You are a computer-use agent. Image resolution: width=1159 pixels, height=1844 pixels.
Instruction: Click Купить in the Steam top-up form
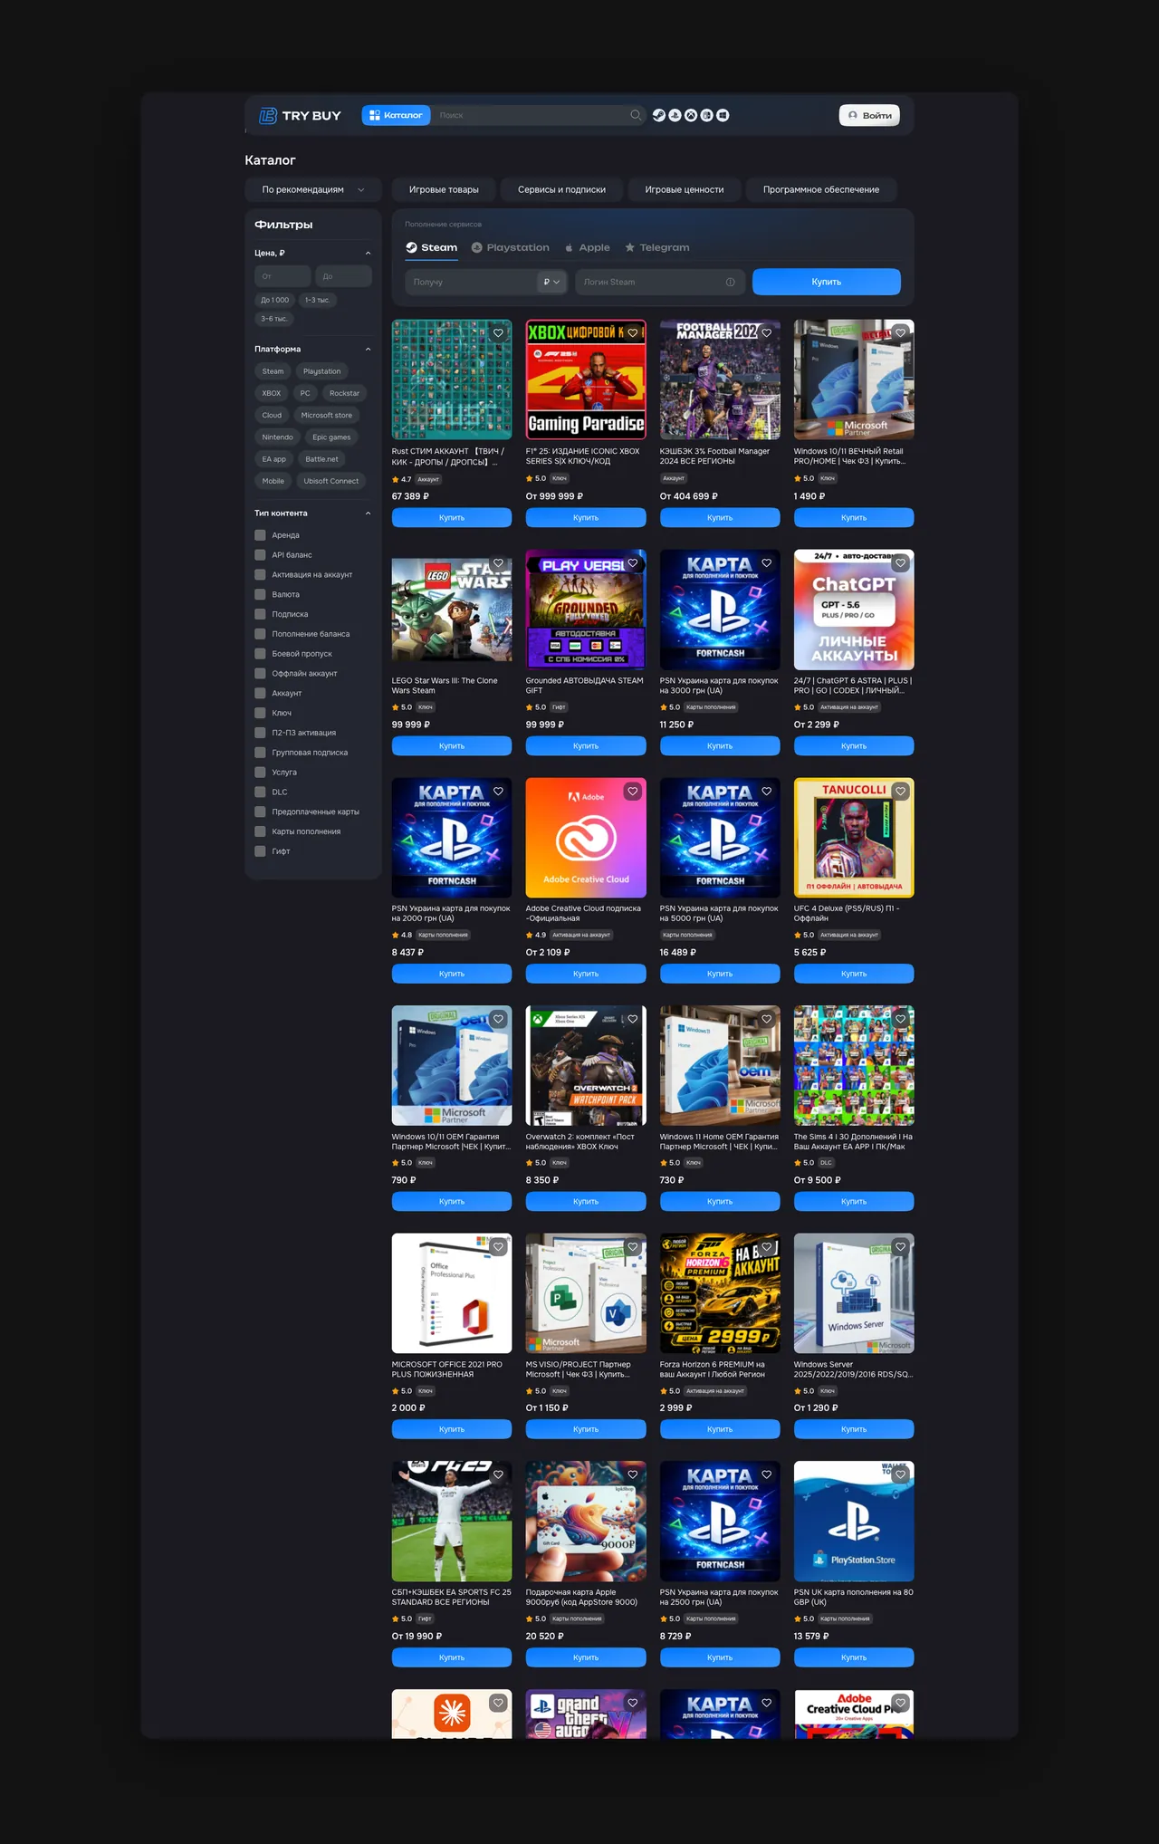coord(827,282)
